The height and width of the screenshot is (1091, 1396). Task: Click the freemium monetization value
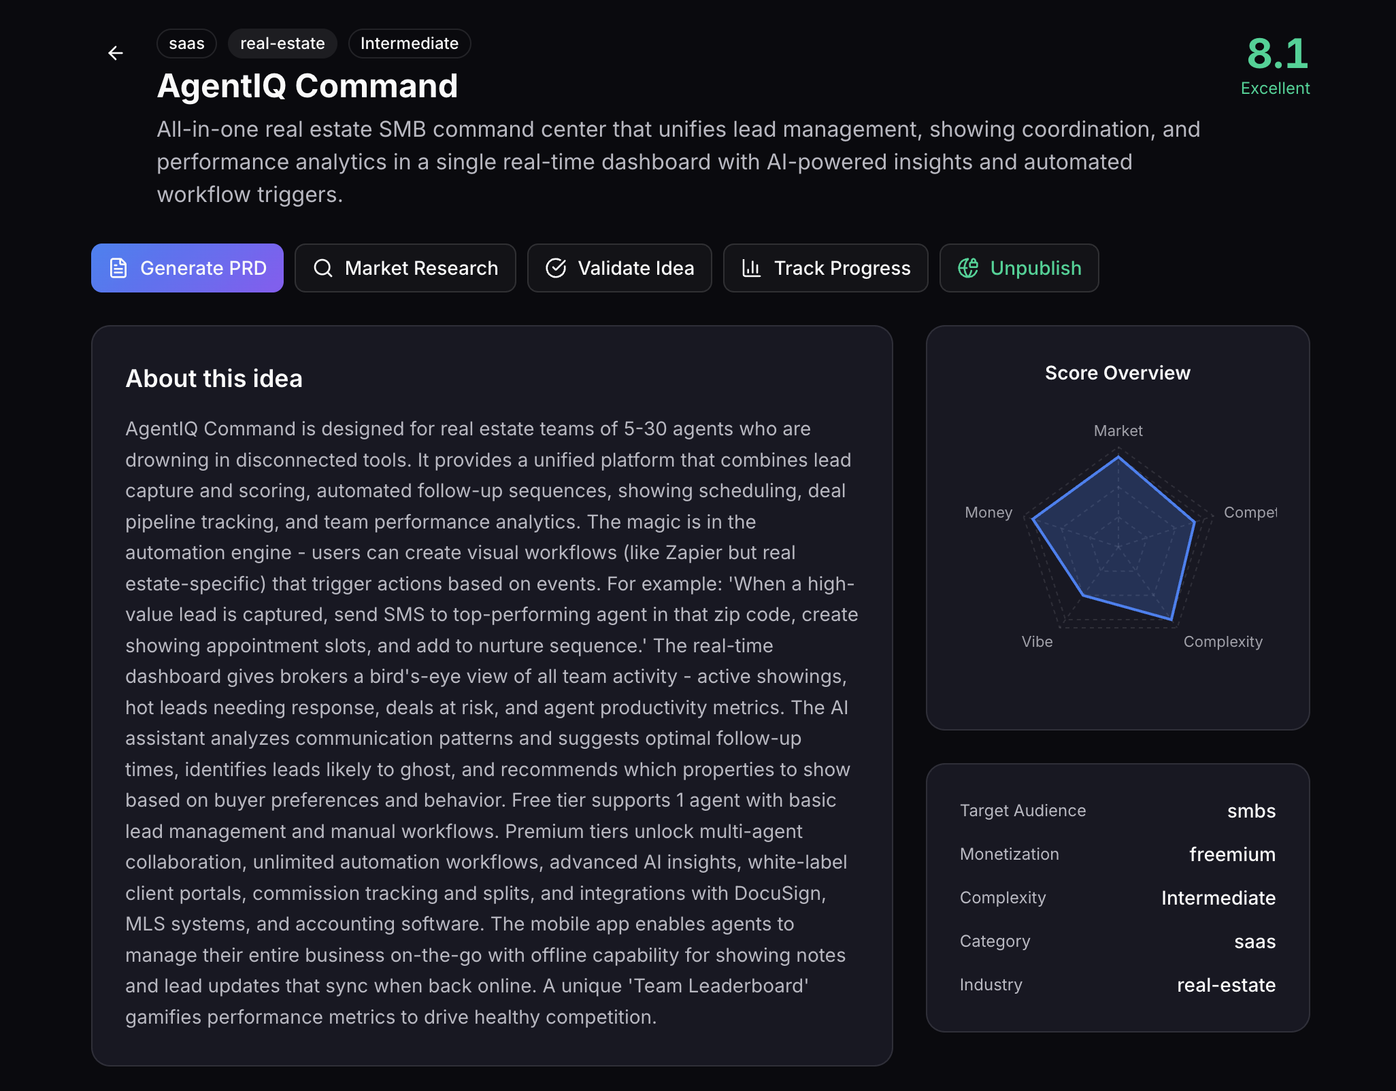(x=1232, y=854)
